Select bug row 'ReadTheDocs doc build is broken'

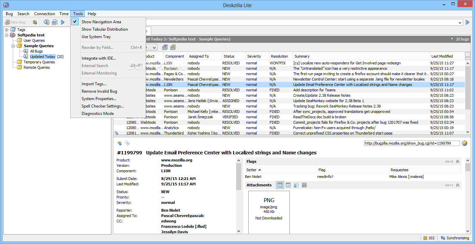pyautogui.click(x=289, y=117)
